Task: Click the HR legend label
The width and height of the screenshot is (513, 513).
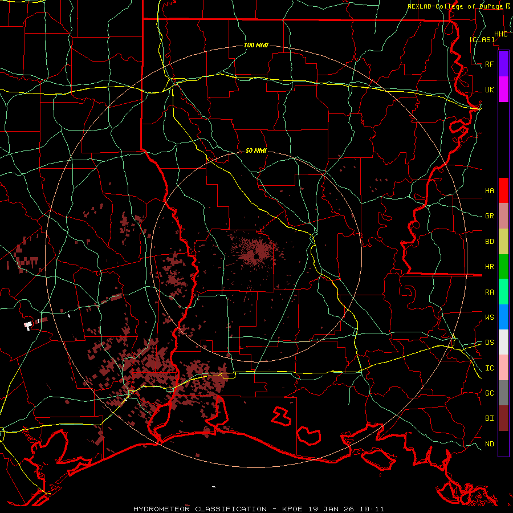Action: 489,267
